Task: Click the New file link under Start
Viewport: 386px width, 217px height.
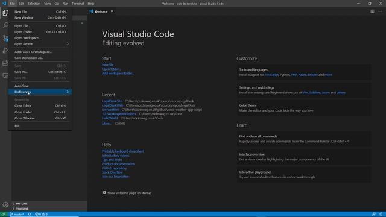Action: point(107,64)
